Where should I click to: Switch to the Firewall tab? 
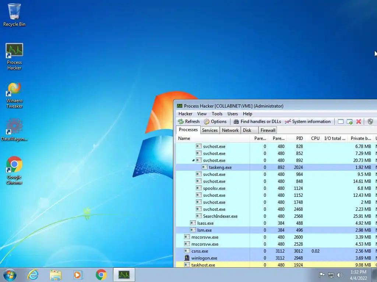point(268,130)
